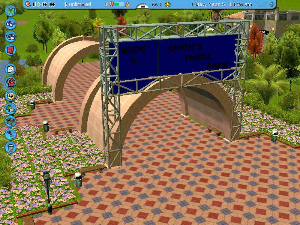Set game speed to fastest triple arrows
This screenshot has height=225, width=300.
point(52,4)
